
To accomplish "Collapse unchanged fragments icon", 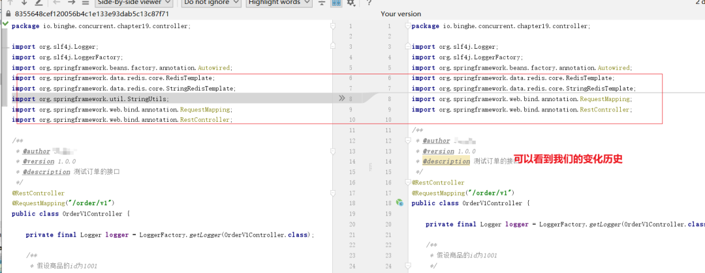I will point(321,3).
